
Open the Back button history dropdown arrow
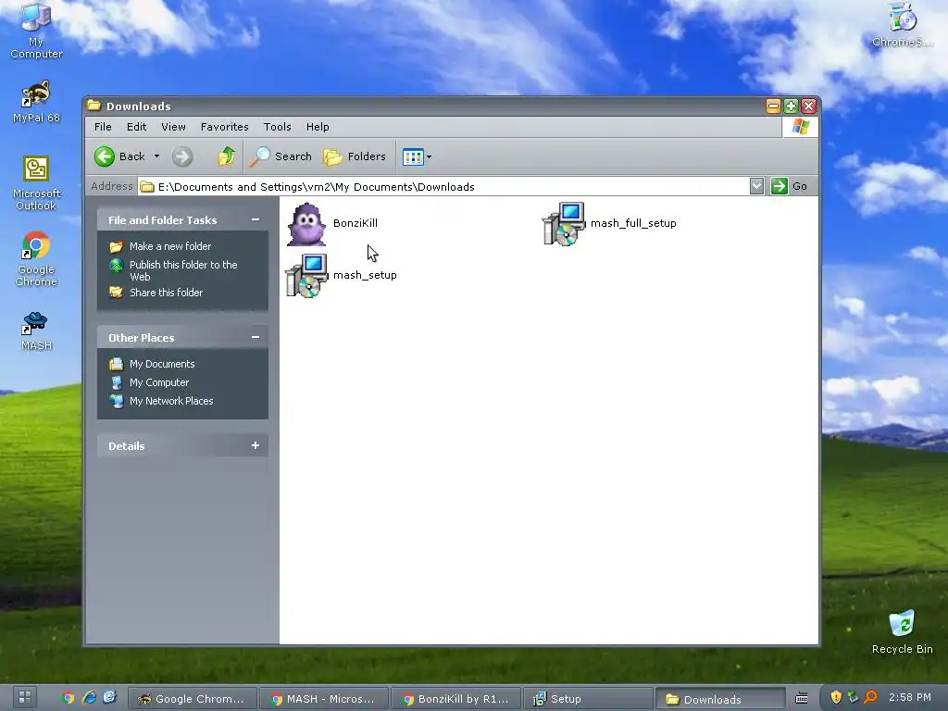(x=156, y=156)
